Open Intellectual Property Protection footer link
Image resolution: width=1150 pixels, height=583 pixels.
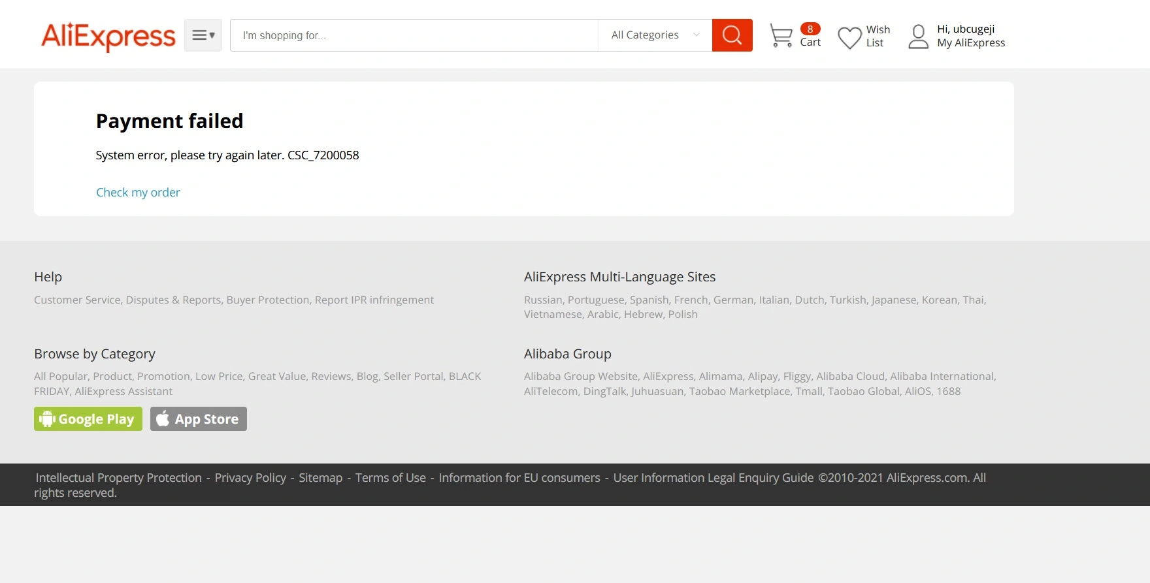119,478
